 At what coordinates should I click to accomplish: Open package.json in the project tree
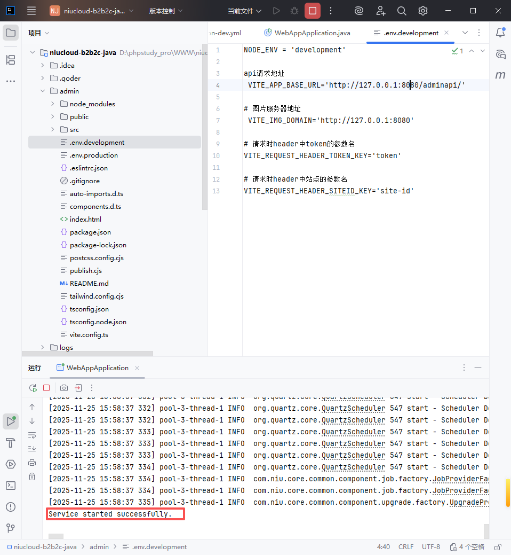click(90, 232)
